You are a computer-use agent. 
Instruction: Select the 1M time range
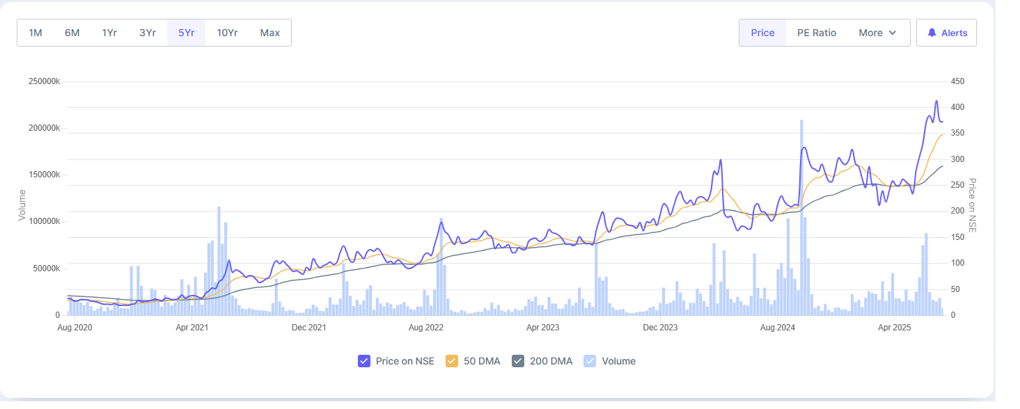click(x=36, y=33)
